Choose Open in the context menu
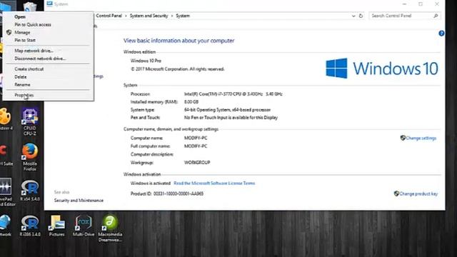The image size is (457, 257). point(20,17)
